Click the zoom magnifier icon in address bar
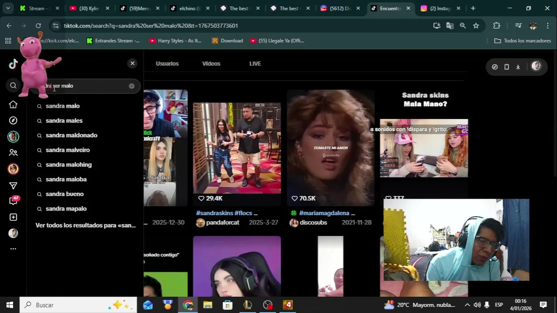557x313 pixels. click(463, 26)
